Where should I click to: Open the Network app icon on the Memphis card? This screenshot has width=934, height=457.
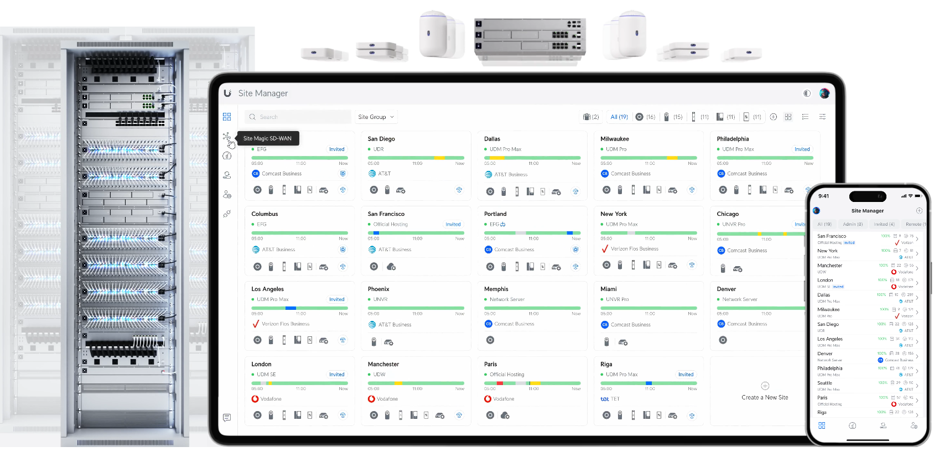490,340
